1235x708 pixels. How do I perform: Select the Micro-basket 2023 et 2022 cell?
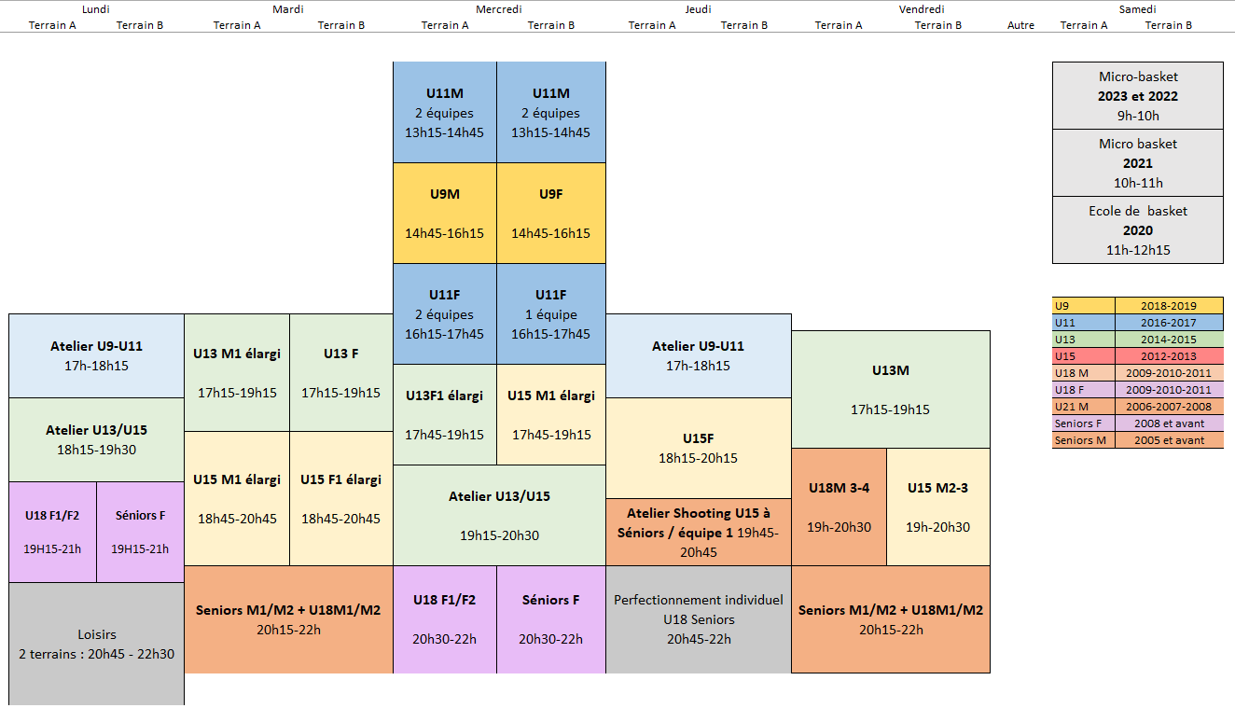coord(1138,96)
